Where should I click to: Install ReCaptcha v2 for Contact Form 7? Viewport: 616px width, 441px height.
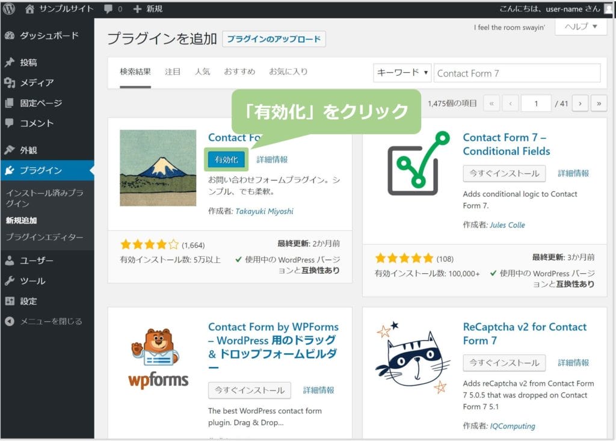click(x=504, y=363)
